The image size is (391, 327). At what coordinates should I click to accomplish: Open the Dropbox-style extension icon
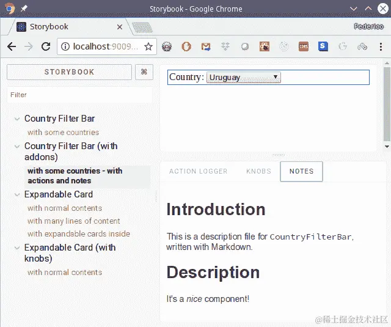pos(225,46)
